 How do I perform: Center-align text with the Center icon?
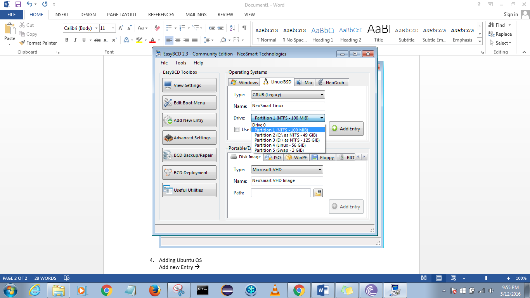178,40
